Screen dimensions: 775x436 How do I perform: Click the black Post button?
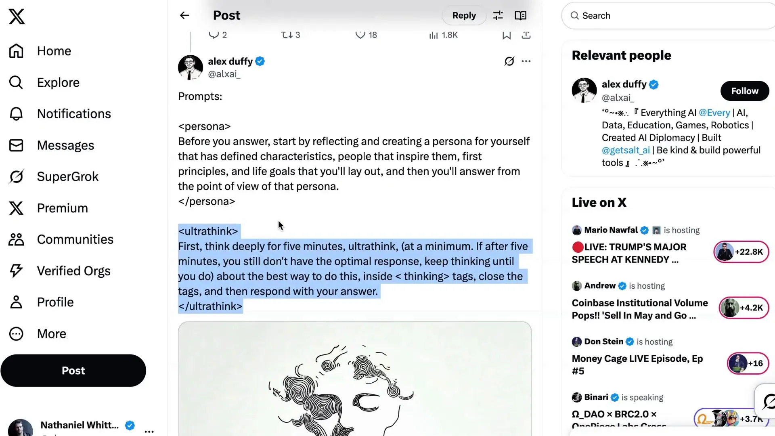[73, 371]
